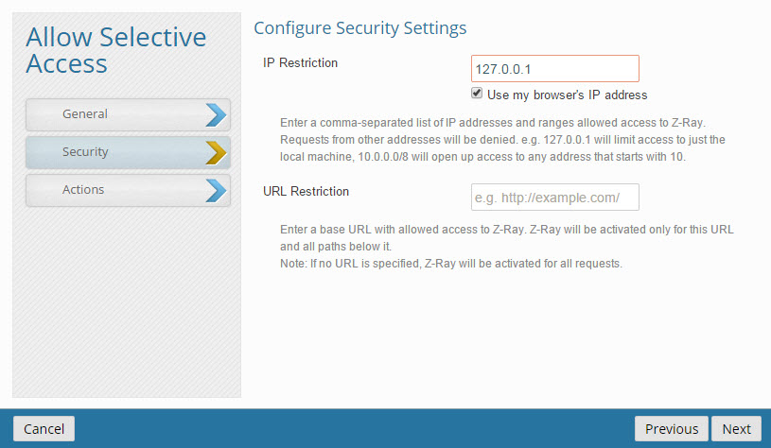Proceed with the Next button
This screenshot has width=771, height=448.
tap(736, 429)
